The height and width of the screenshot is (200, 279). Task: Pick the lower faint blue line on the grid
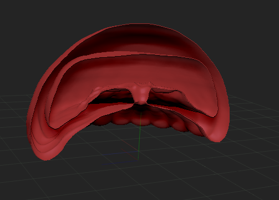pyautogui.click(x=120, y=163)
